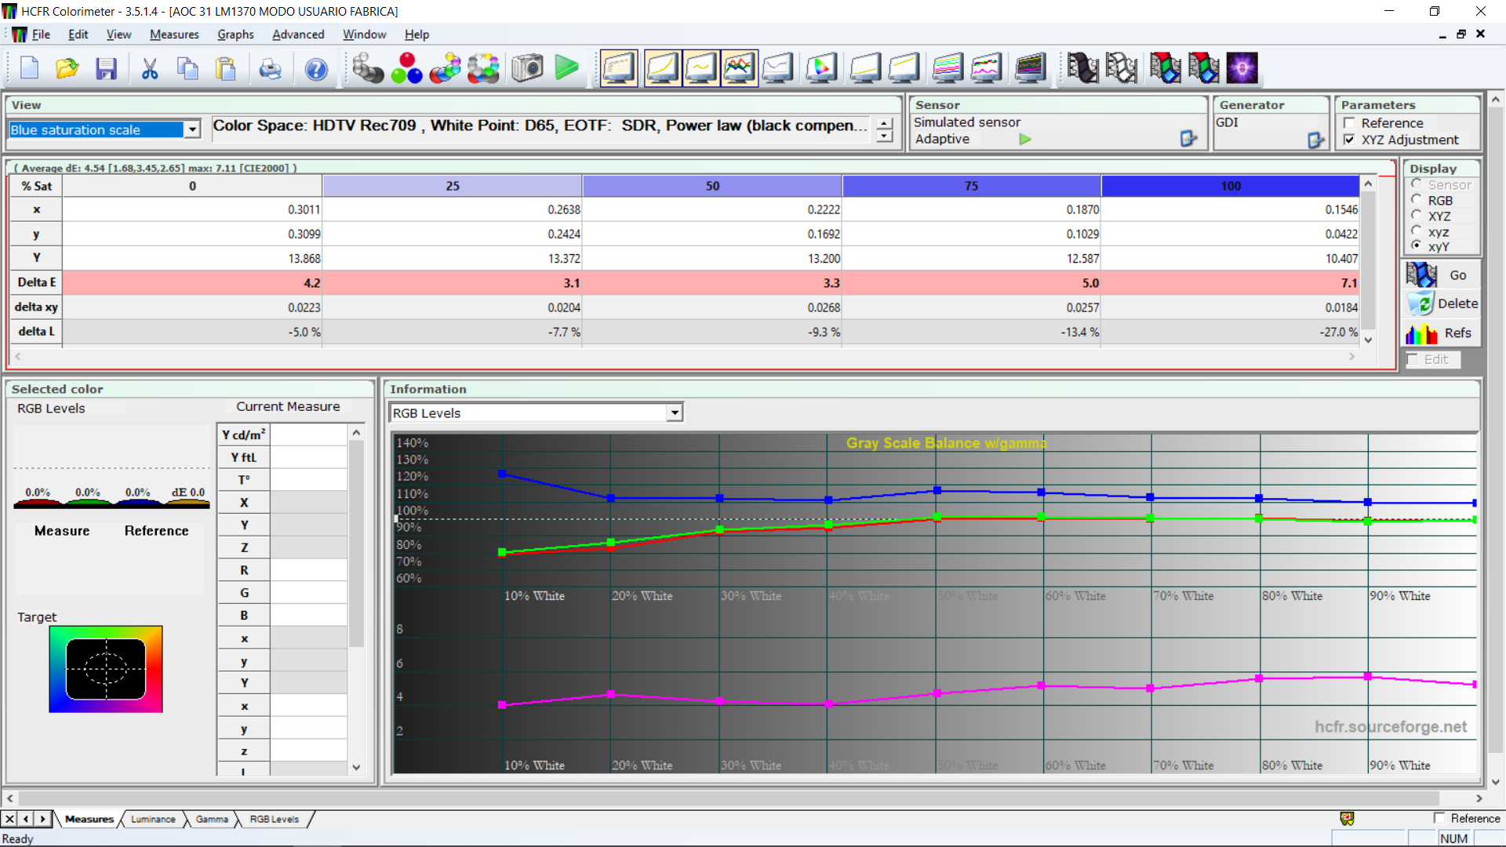Select the 50 % Sat column header
Viewport: 1506px width, 847px height.
(712, 186)
